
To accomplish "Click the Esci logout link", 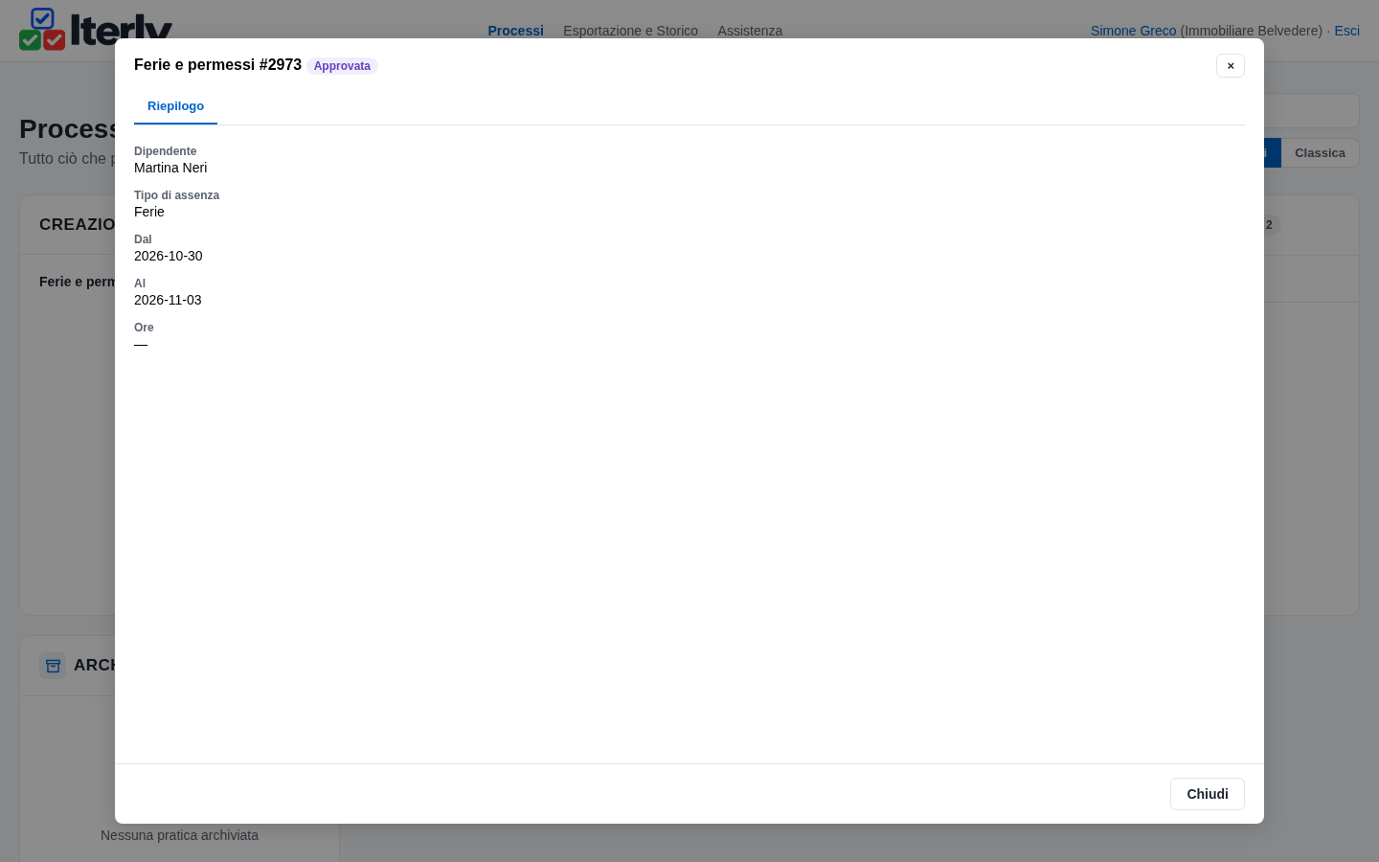I will point(1346,31).
